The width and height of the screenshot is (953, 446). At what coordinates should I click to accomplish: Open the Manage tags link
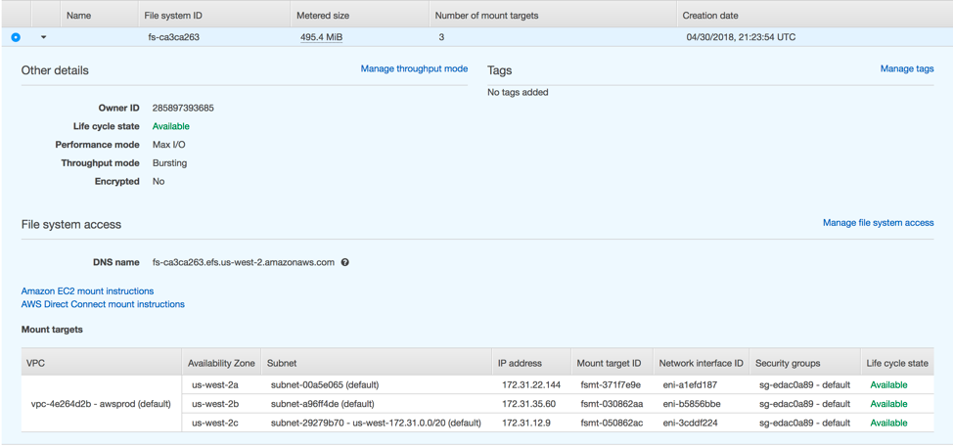coord(907,69)
